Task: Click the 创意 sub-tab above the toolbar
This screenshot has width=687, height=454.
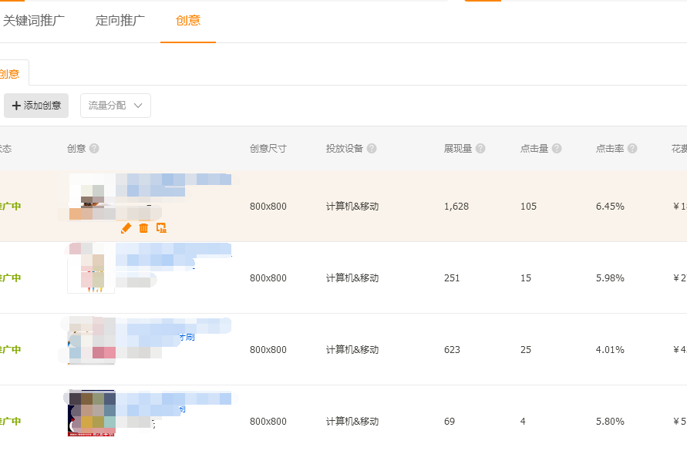Action: click(10, 73)
